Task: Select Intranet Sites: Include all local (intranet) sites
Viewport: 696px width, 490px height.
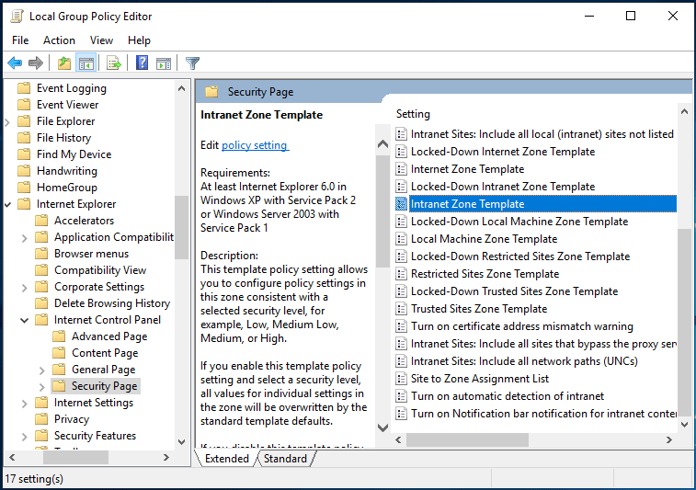Action: coord(542,134)
